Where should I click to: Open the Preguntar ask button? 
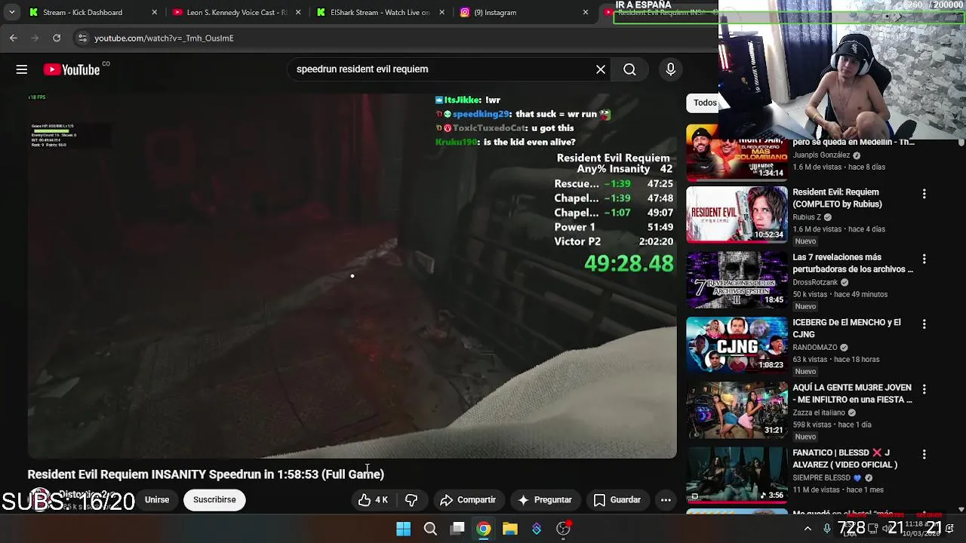(545, 500)
